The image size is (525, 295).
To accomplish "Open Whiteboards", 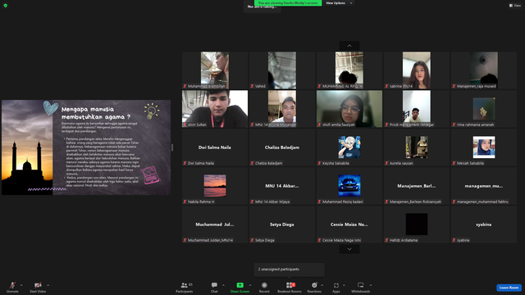I will [361, 287].
